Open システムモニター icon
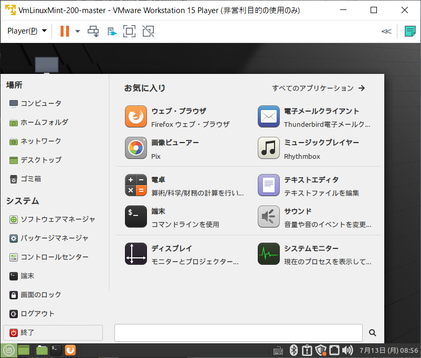Screen dimensions: 421x358 pos(269,254)
